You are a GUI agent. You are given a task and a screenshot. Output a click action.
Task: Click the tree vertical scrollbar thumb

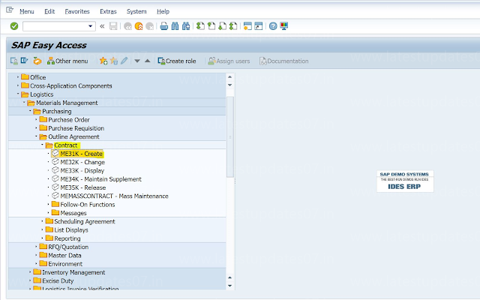tap(230, 136)
